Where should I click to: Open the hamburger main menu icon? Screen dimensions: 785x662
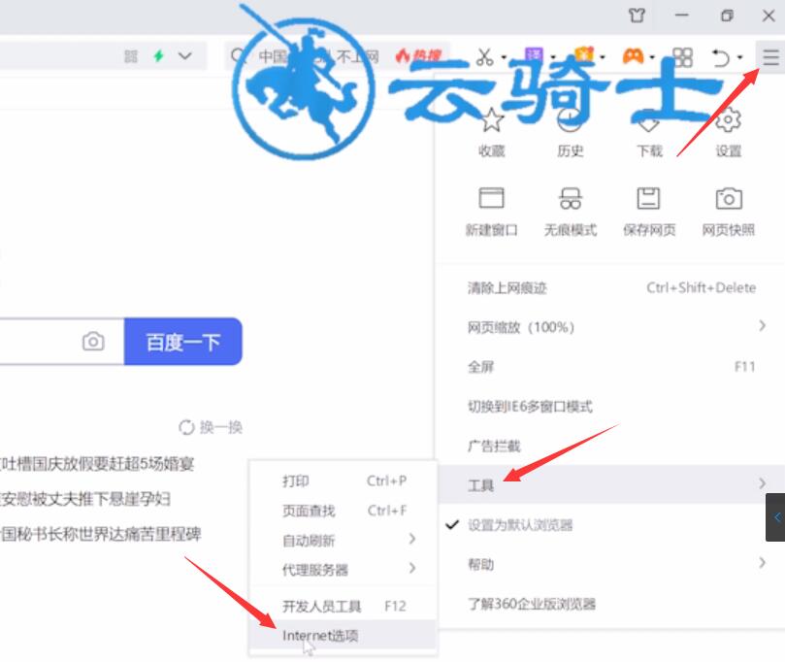770,57
